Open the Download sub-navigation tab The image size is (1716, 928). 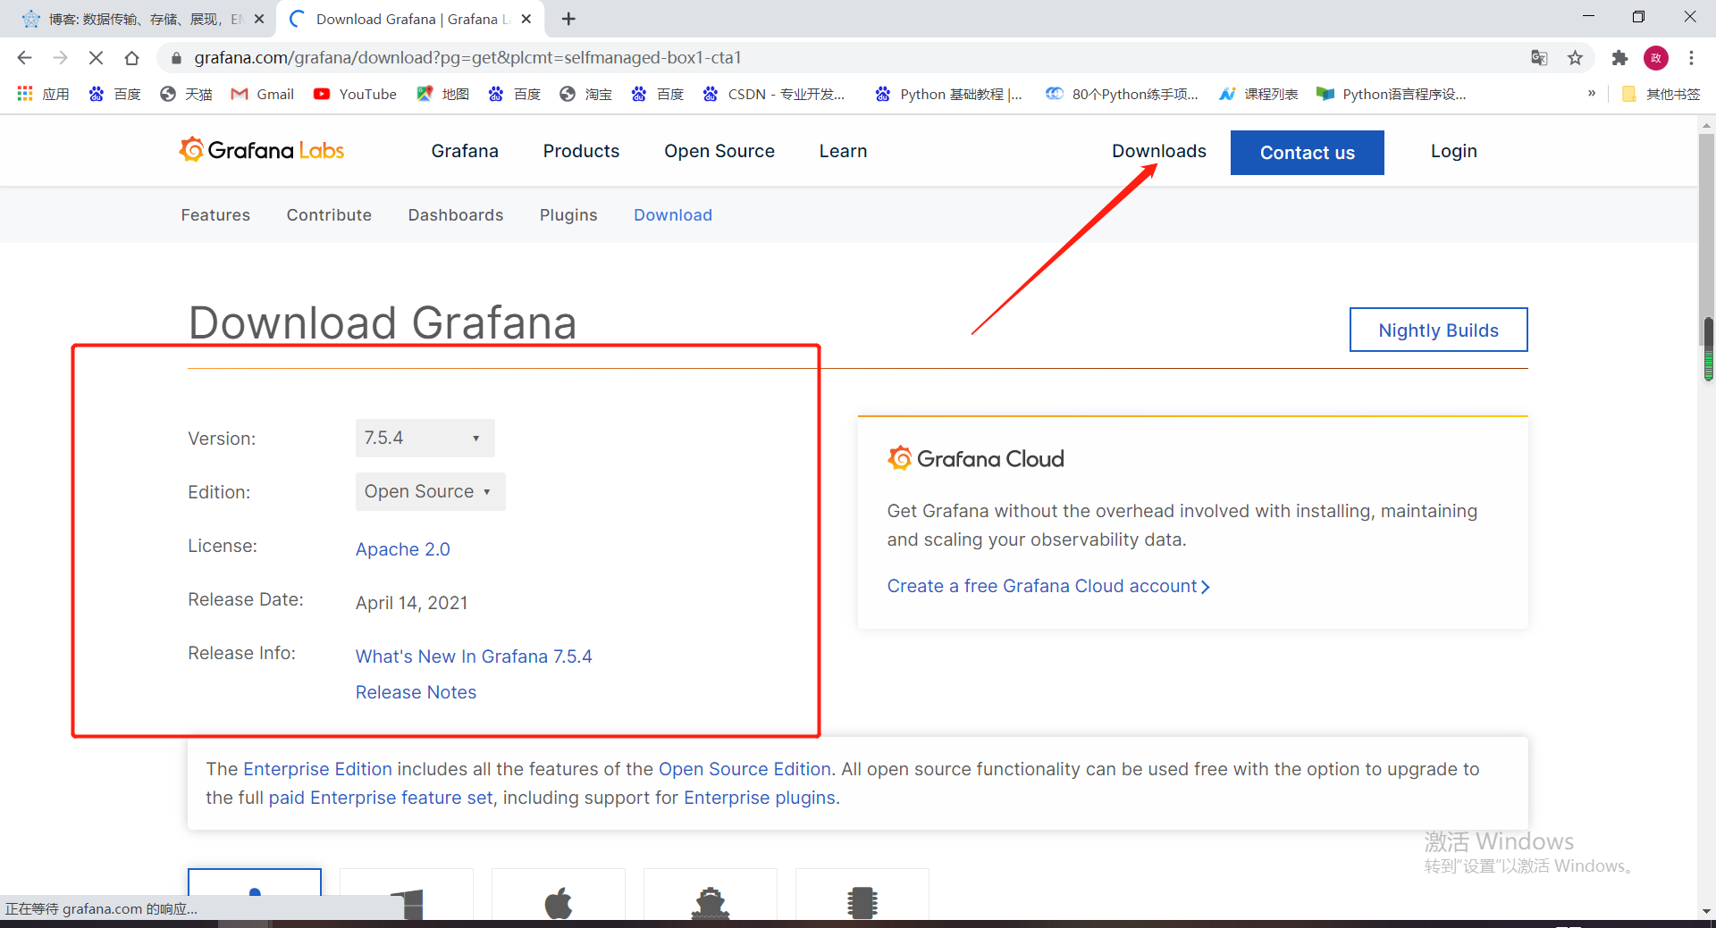673,215
